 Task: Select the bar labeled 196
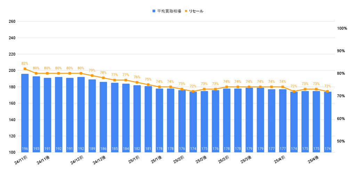point(25,111)
